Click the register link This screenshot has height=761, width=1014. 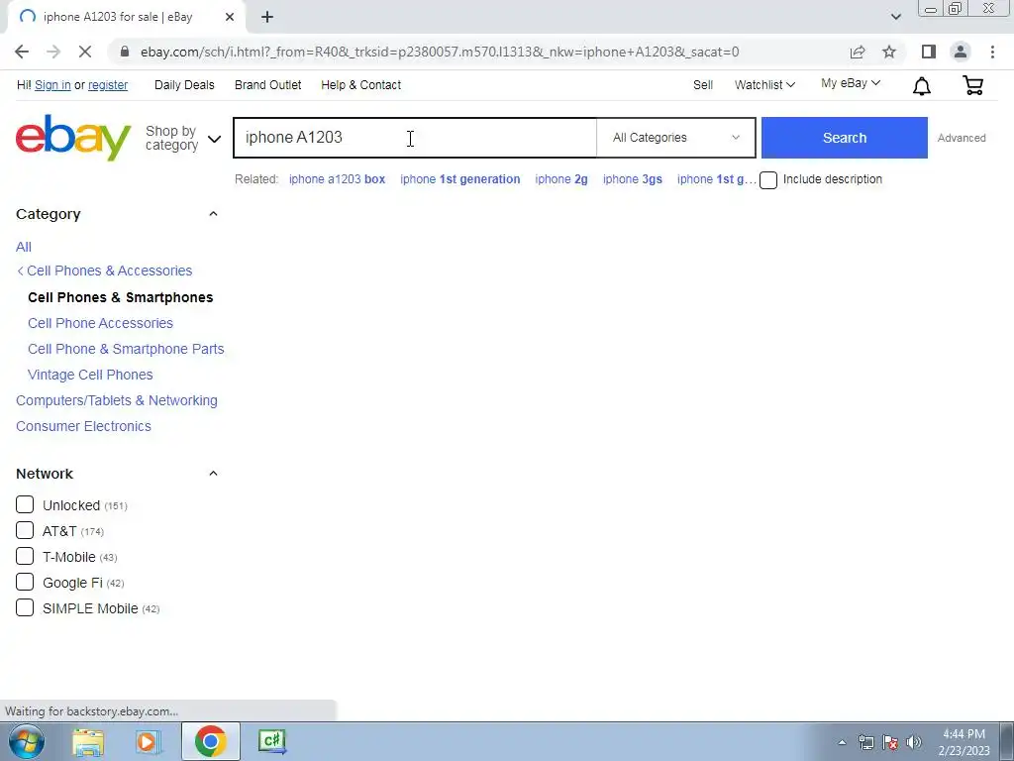click(107, 85)
